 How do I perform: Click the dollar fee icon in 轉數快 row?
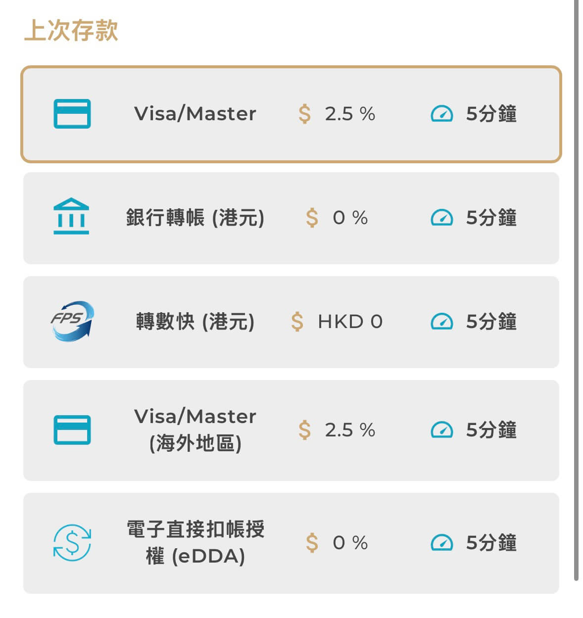297,322
